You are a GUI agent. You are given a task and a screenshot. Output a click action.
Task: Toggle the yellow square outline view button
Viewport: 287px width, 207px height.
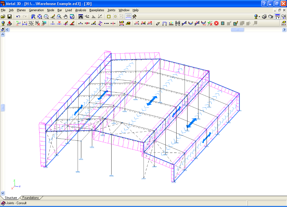(109, 17)
